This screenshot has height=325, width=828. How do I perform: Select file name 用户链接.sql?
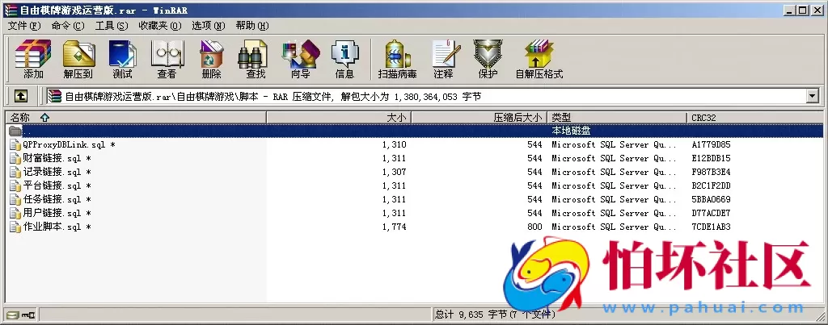coord(57,213)
